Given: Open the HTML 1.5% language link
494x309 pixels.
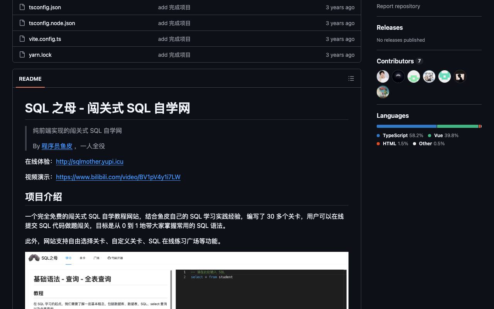Looking at the screenshot, I should tap(392, 144).
